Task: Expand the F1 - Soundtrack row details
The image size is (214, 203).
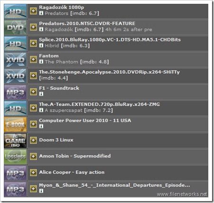Action: click(x=33, y=92)
